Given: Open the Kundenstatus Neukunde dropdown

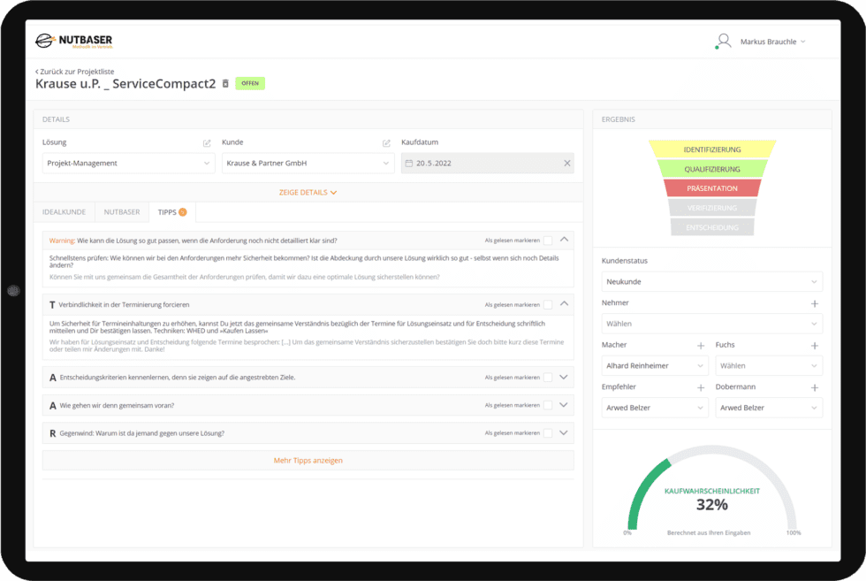Looking at the screenshot, I should 711,282.
